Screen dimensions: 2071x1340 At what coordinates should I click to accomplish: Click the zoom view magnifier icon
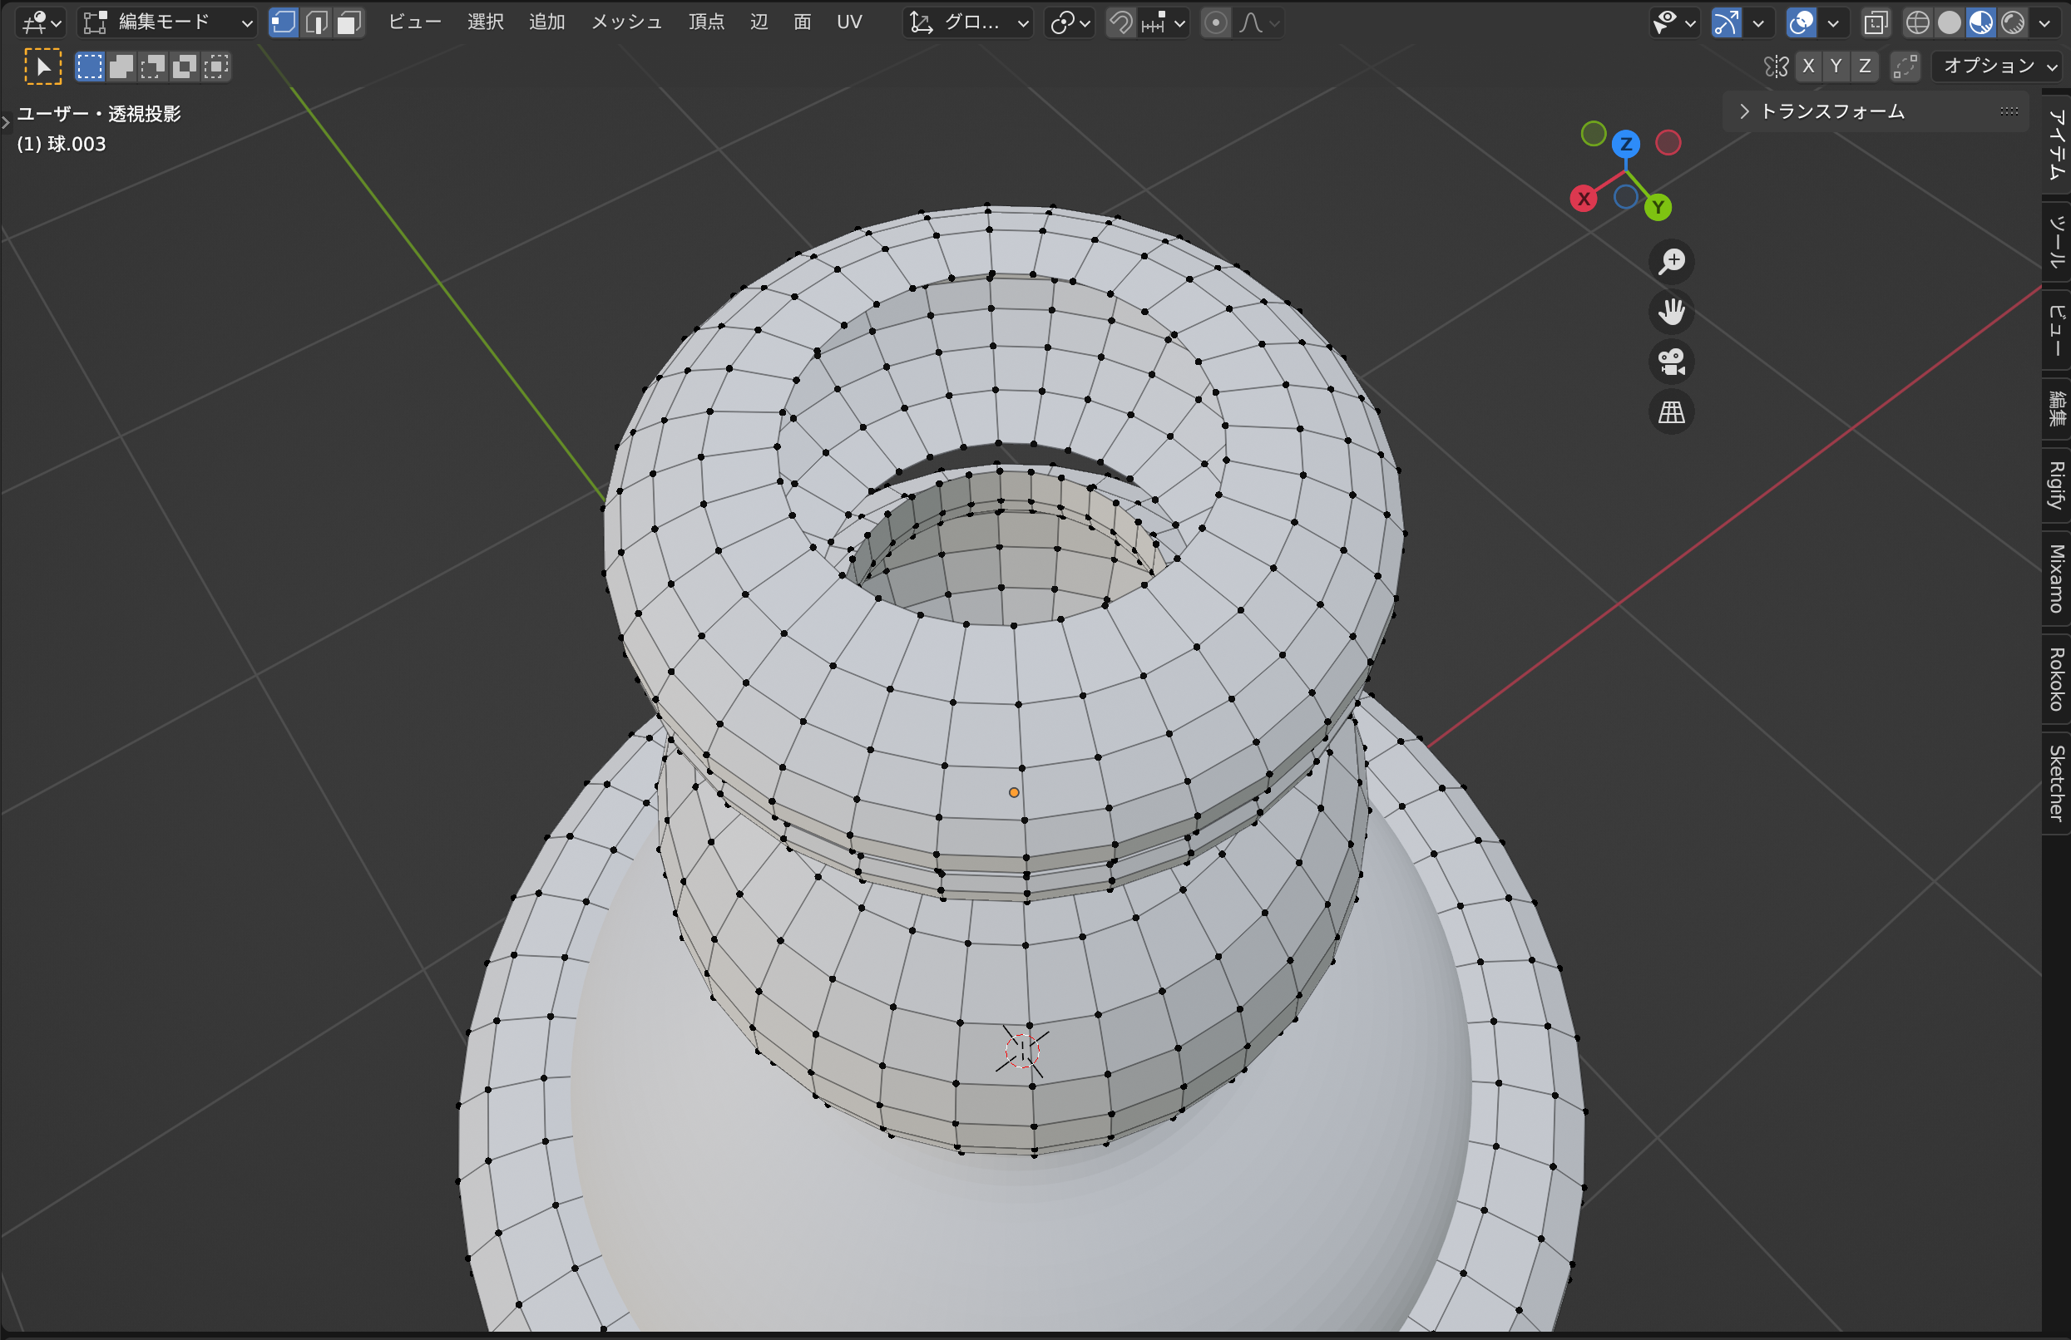coord(1672,262)
